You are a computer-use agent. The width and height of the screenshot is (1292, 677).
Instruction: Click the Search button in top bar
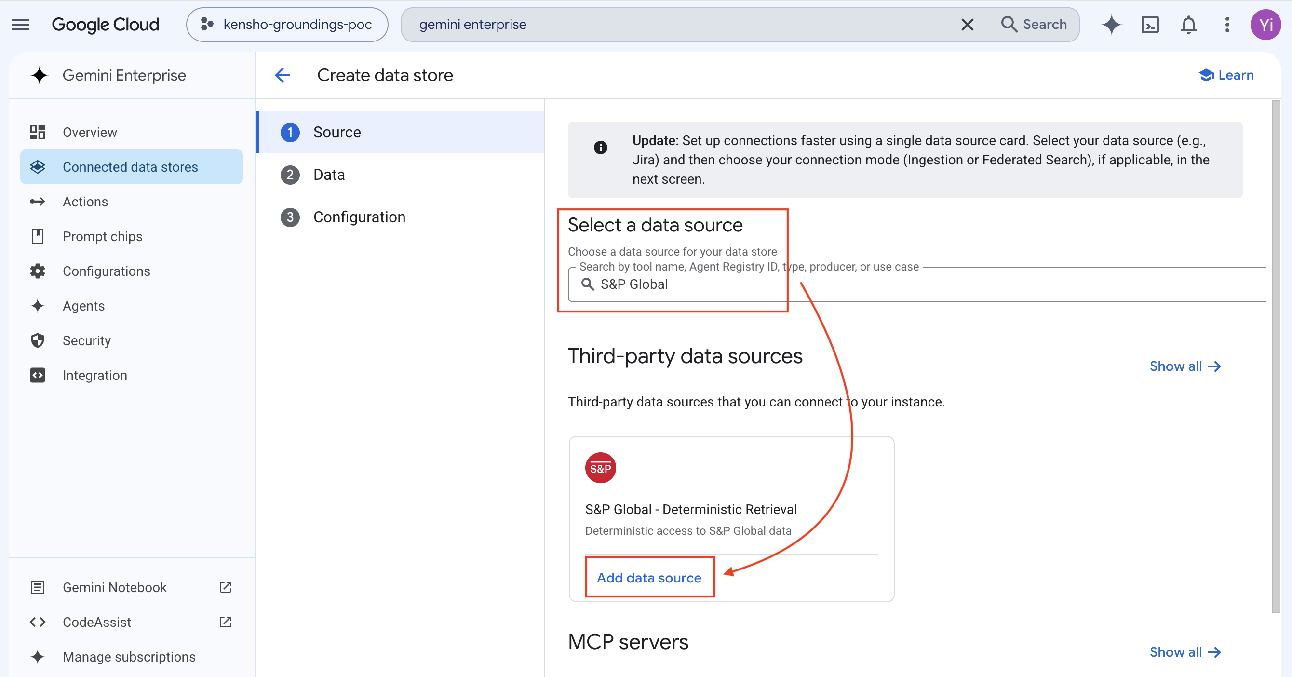(1034, 24)
